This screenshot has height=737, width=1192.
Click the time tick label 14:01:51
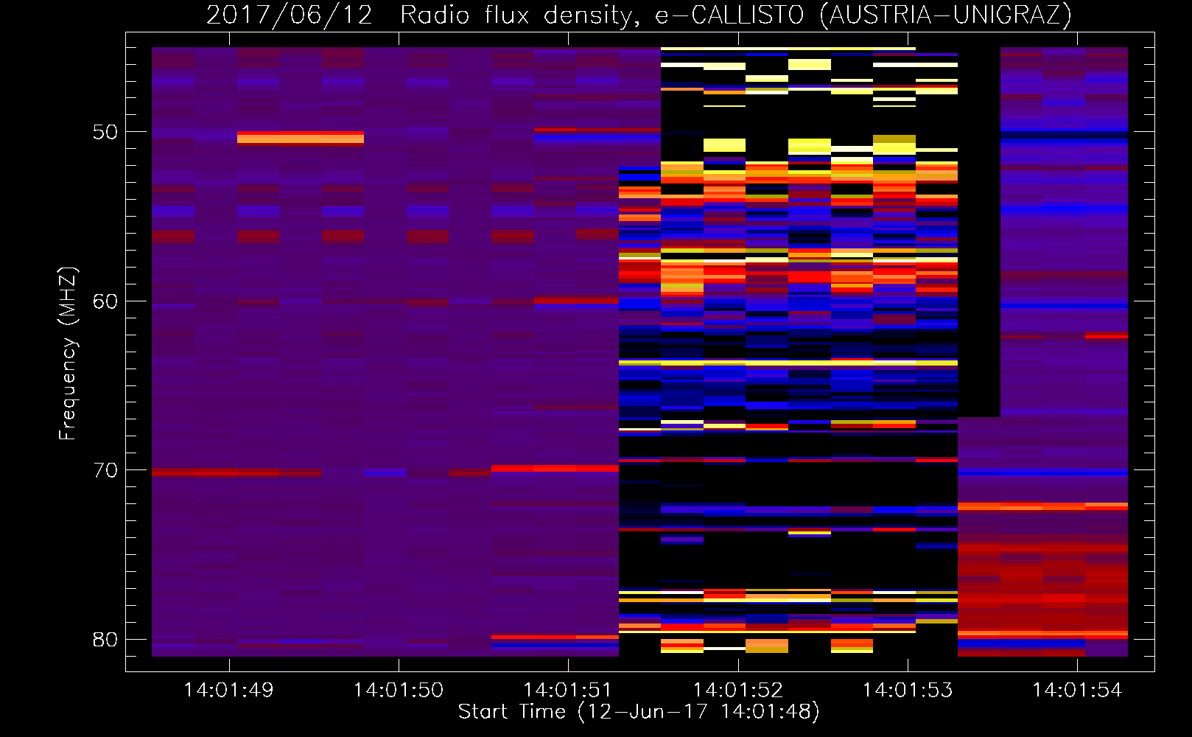568,691
